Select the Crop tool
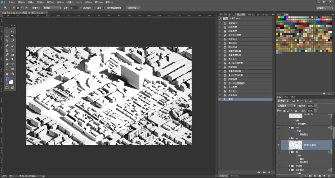 7,41
